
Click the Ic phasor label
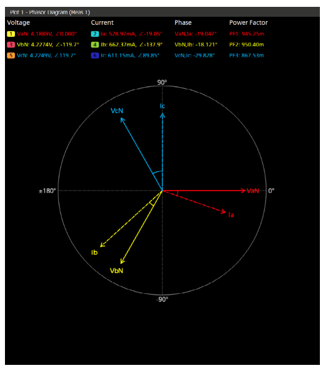coord(162,106)
